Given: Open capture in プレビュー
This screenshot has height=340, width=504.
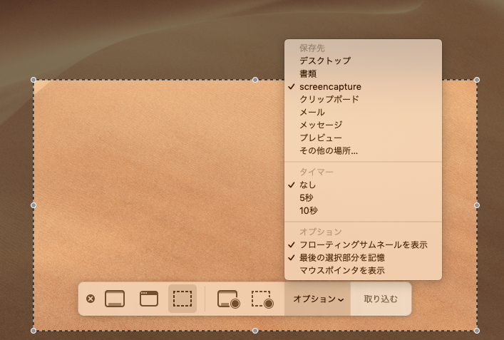Looking at the screenshot, I should click(363, 138).
